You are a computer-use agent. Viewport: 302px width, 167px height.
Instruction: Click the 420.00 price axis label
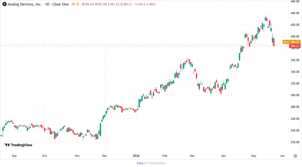tap(295, 25)
